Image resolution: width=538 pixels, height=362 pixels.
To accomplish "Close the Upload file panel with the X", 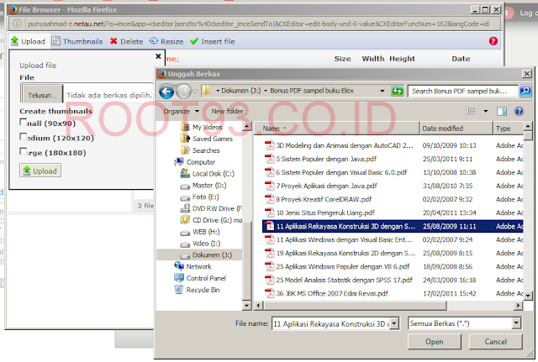I will tap(158, 56).
